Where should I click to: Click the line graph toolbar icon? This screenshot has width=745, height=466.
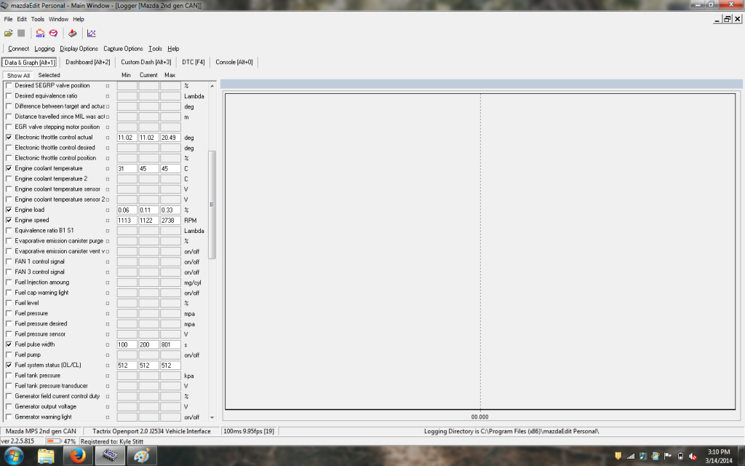(91, 33)
